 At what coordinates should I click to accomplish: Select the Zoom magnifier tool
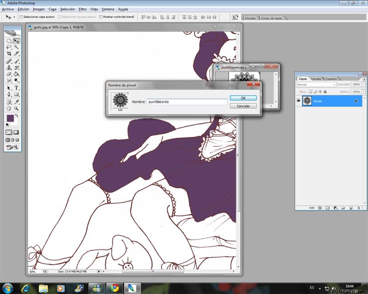(x=17, y=108)
